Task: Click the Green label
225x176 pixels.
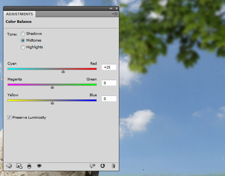Action: coord(91,79)
